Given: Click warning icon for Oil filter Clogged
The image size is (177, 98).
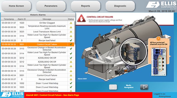Looking at the screenshot, I should tap(71, 23).
